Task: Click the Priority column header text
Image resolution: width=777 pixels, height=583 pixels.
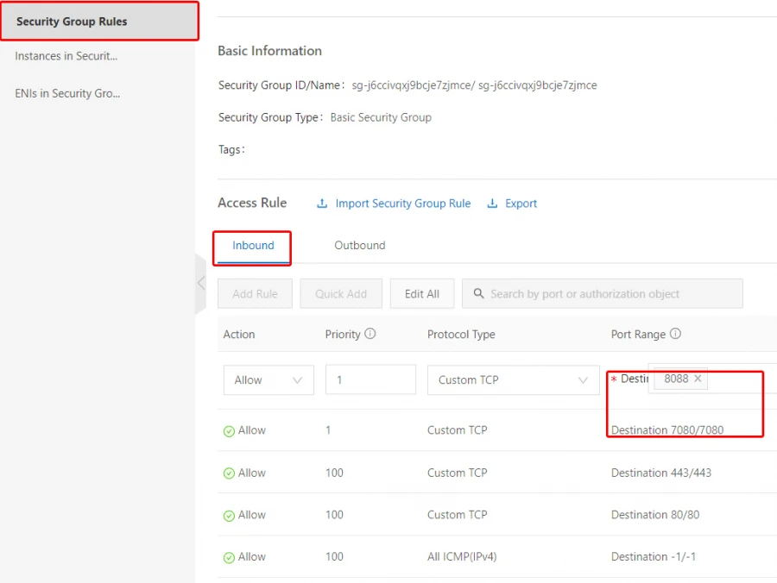Action: point(343,335)
